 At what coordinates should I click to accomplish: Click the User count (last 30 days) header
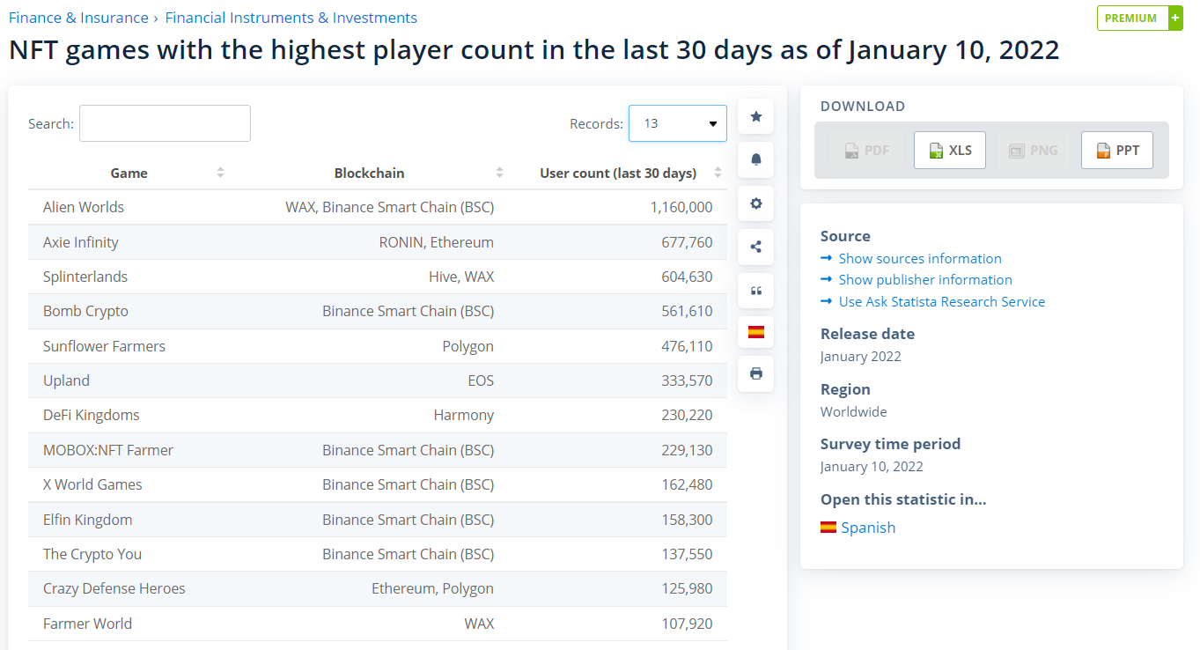coord(618,173)
